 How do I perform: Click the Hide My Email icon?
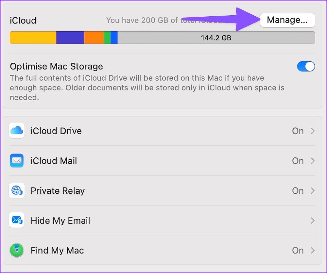17,220
